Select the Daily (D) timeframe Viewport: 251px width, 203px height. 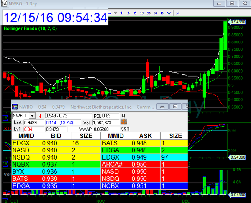162,13
